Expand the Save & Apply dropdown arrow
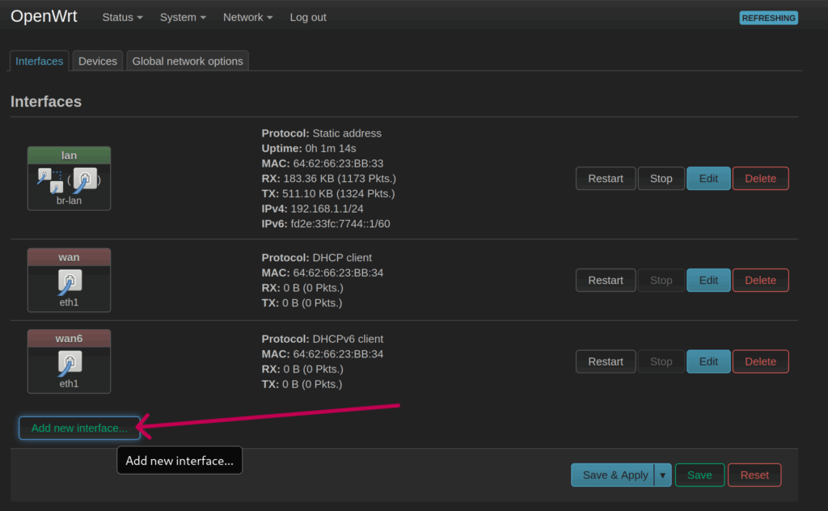 tap(663, 475)
